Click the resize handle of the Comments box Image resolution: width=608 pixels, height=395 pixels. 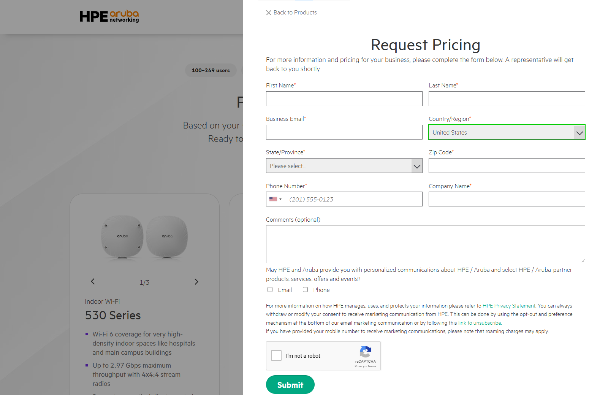point(583,260)
